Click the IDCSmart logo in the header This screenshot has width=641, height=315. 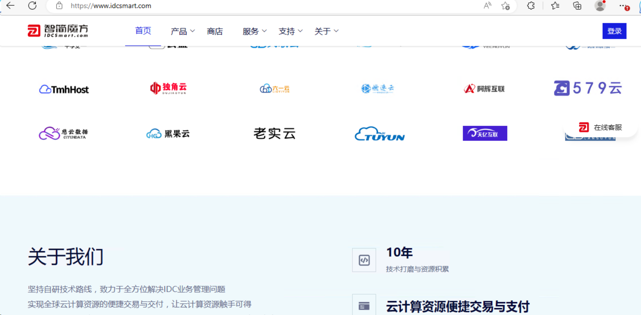58,31
